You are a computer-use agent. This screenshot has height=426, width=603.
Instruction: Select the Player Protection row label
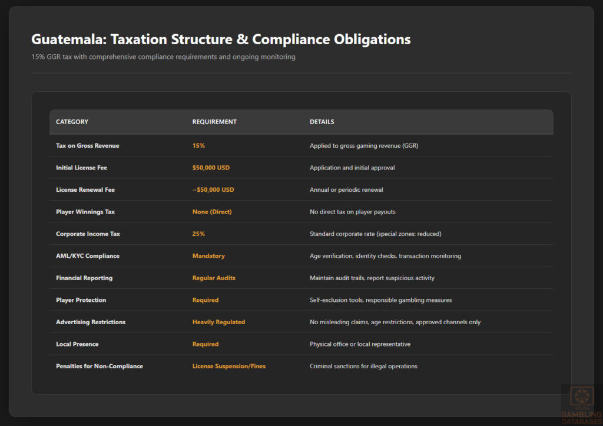(x=81, y=299)
